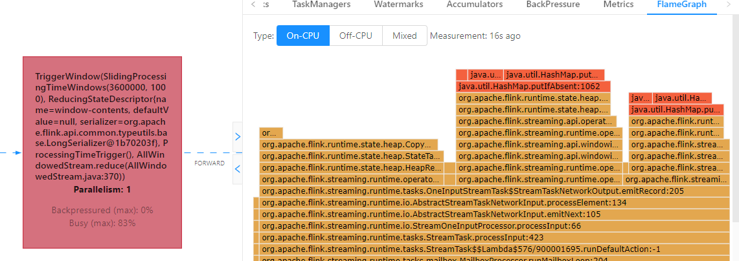
Task: Select the TriggerWindow operator node
Action: (102, 152)
